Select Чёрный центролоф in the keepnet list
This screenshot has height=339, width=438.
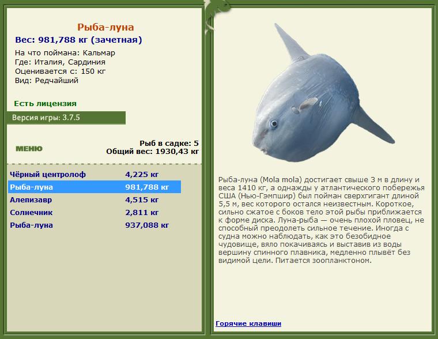coord(95,174)
